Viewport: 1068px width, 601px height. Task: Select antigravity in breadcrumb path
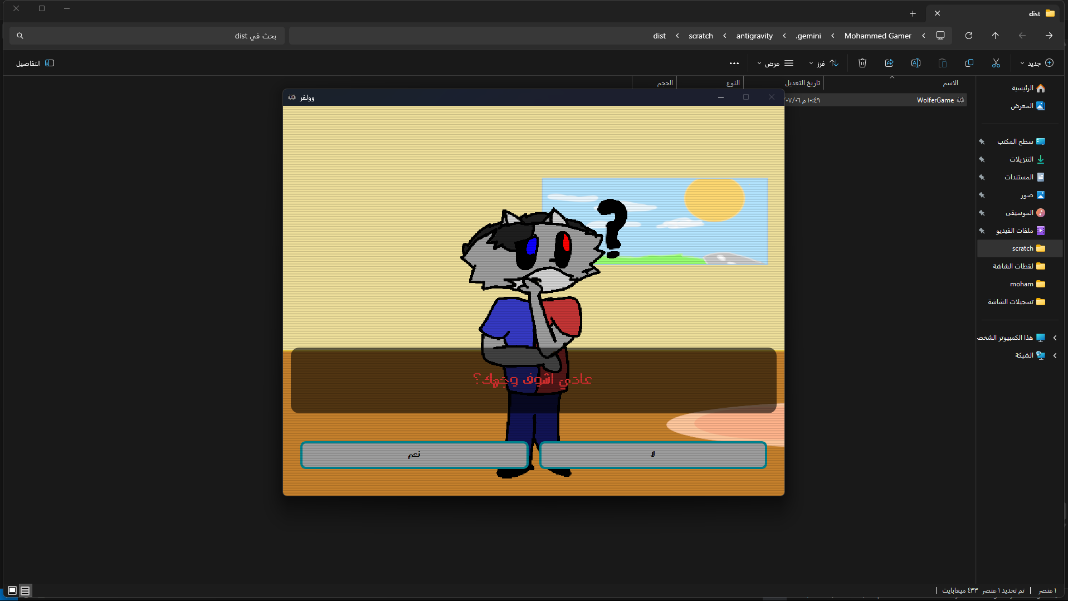point(754,36)
